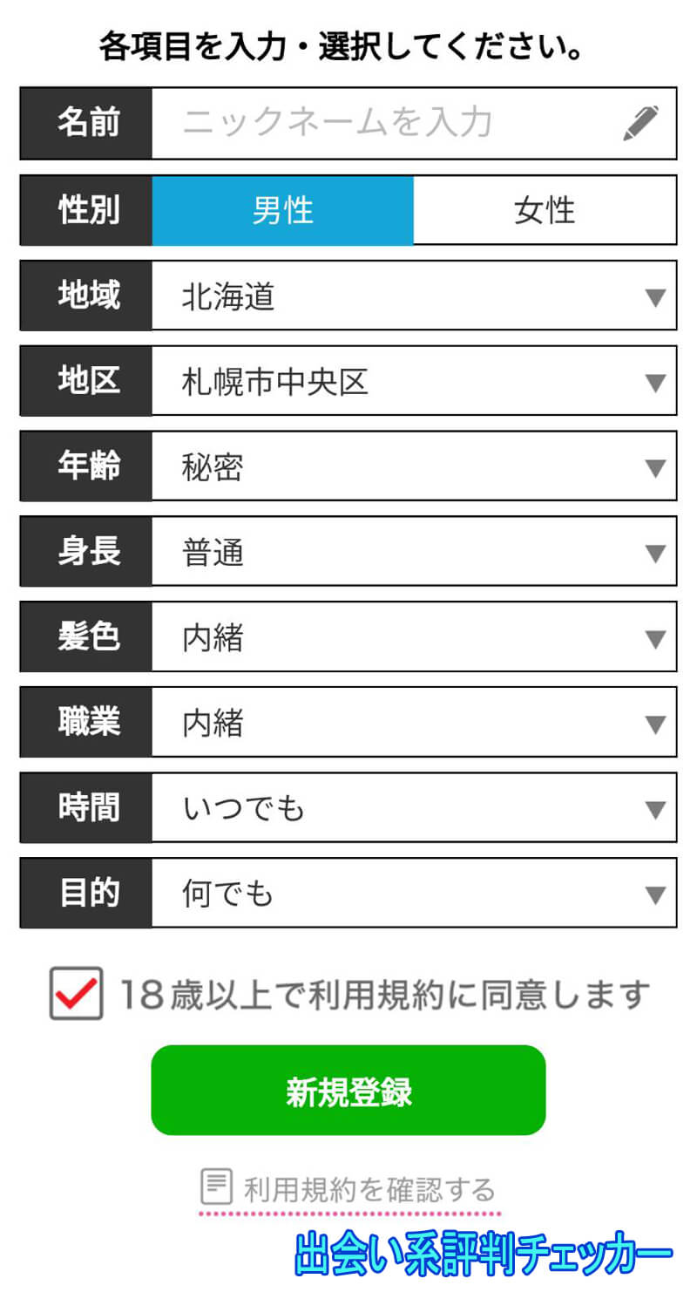This screenshot has height=1299, width=697.
Task: Expand the 年齢 dropdown set to 秘密
Action: 414,467
